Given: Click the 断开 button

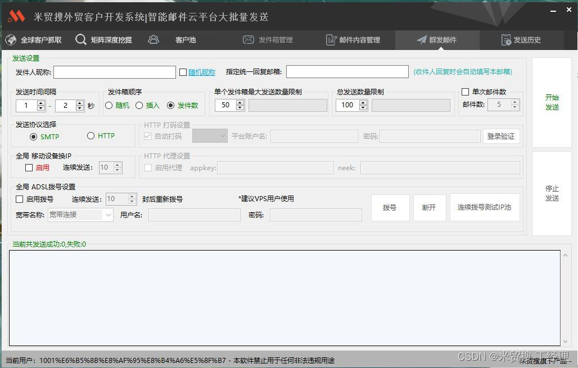Looking at the screenshot, I should click(x=429, y=207).
